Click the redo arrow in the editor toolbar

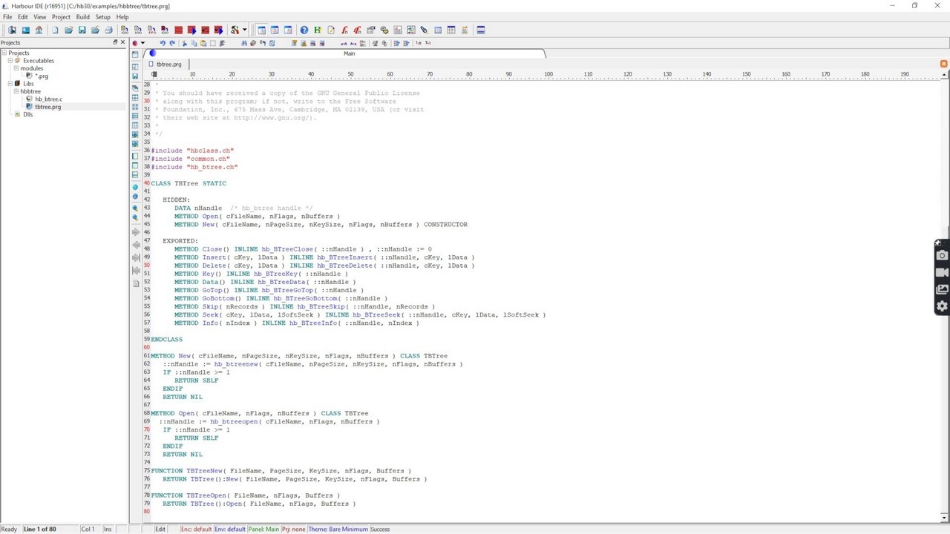tap(172, 43)
